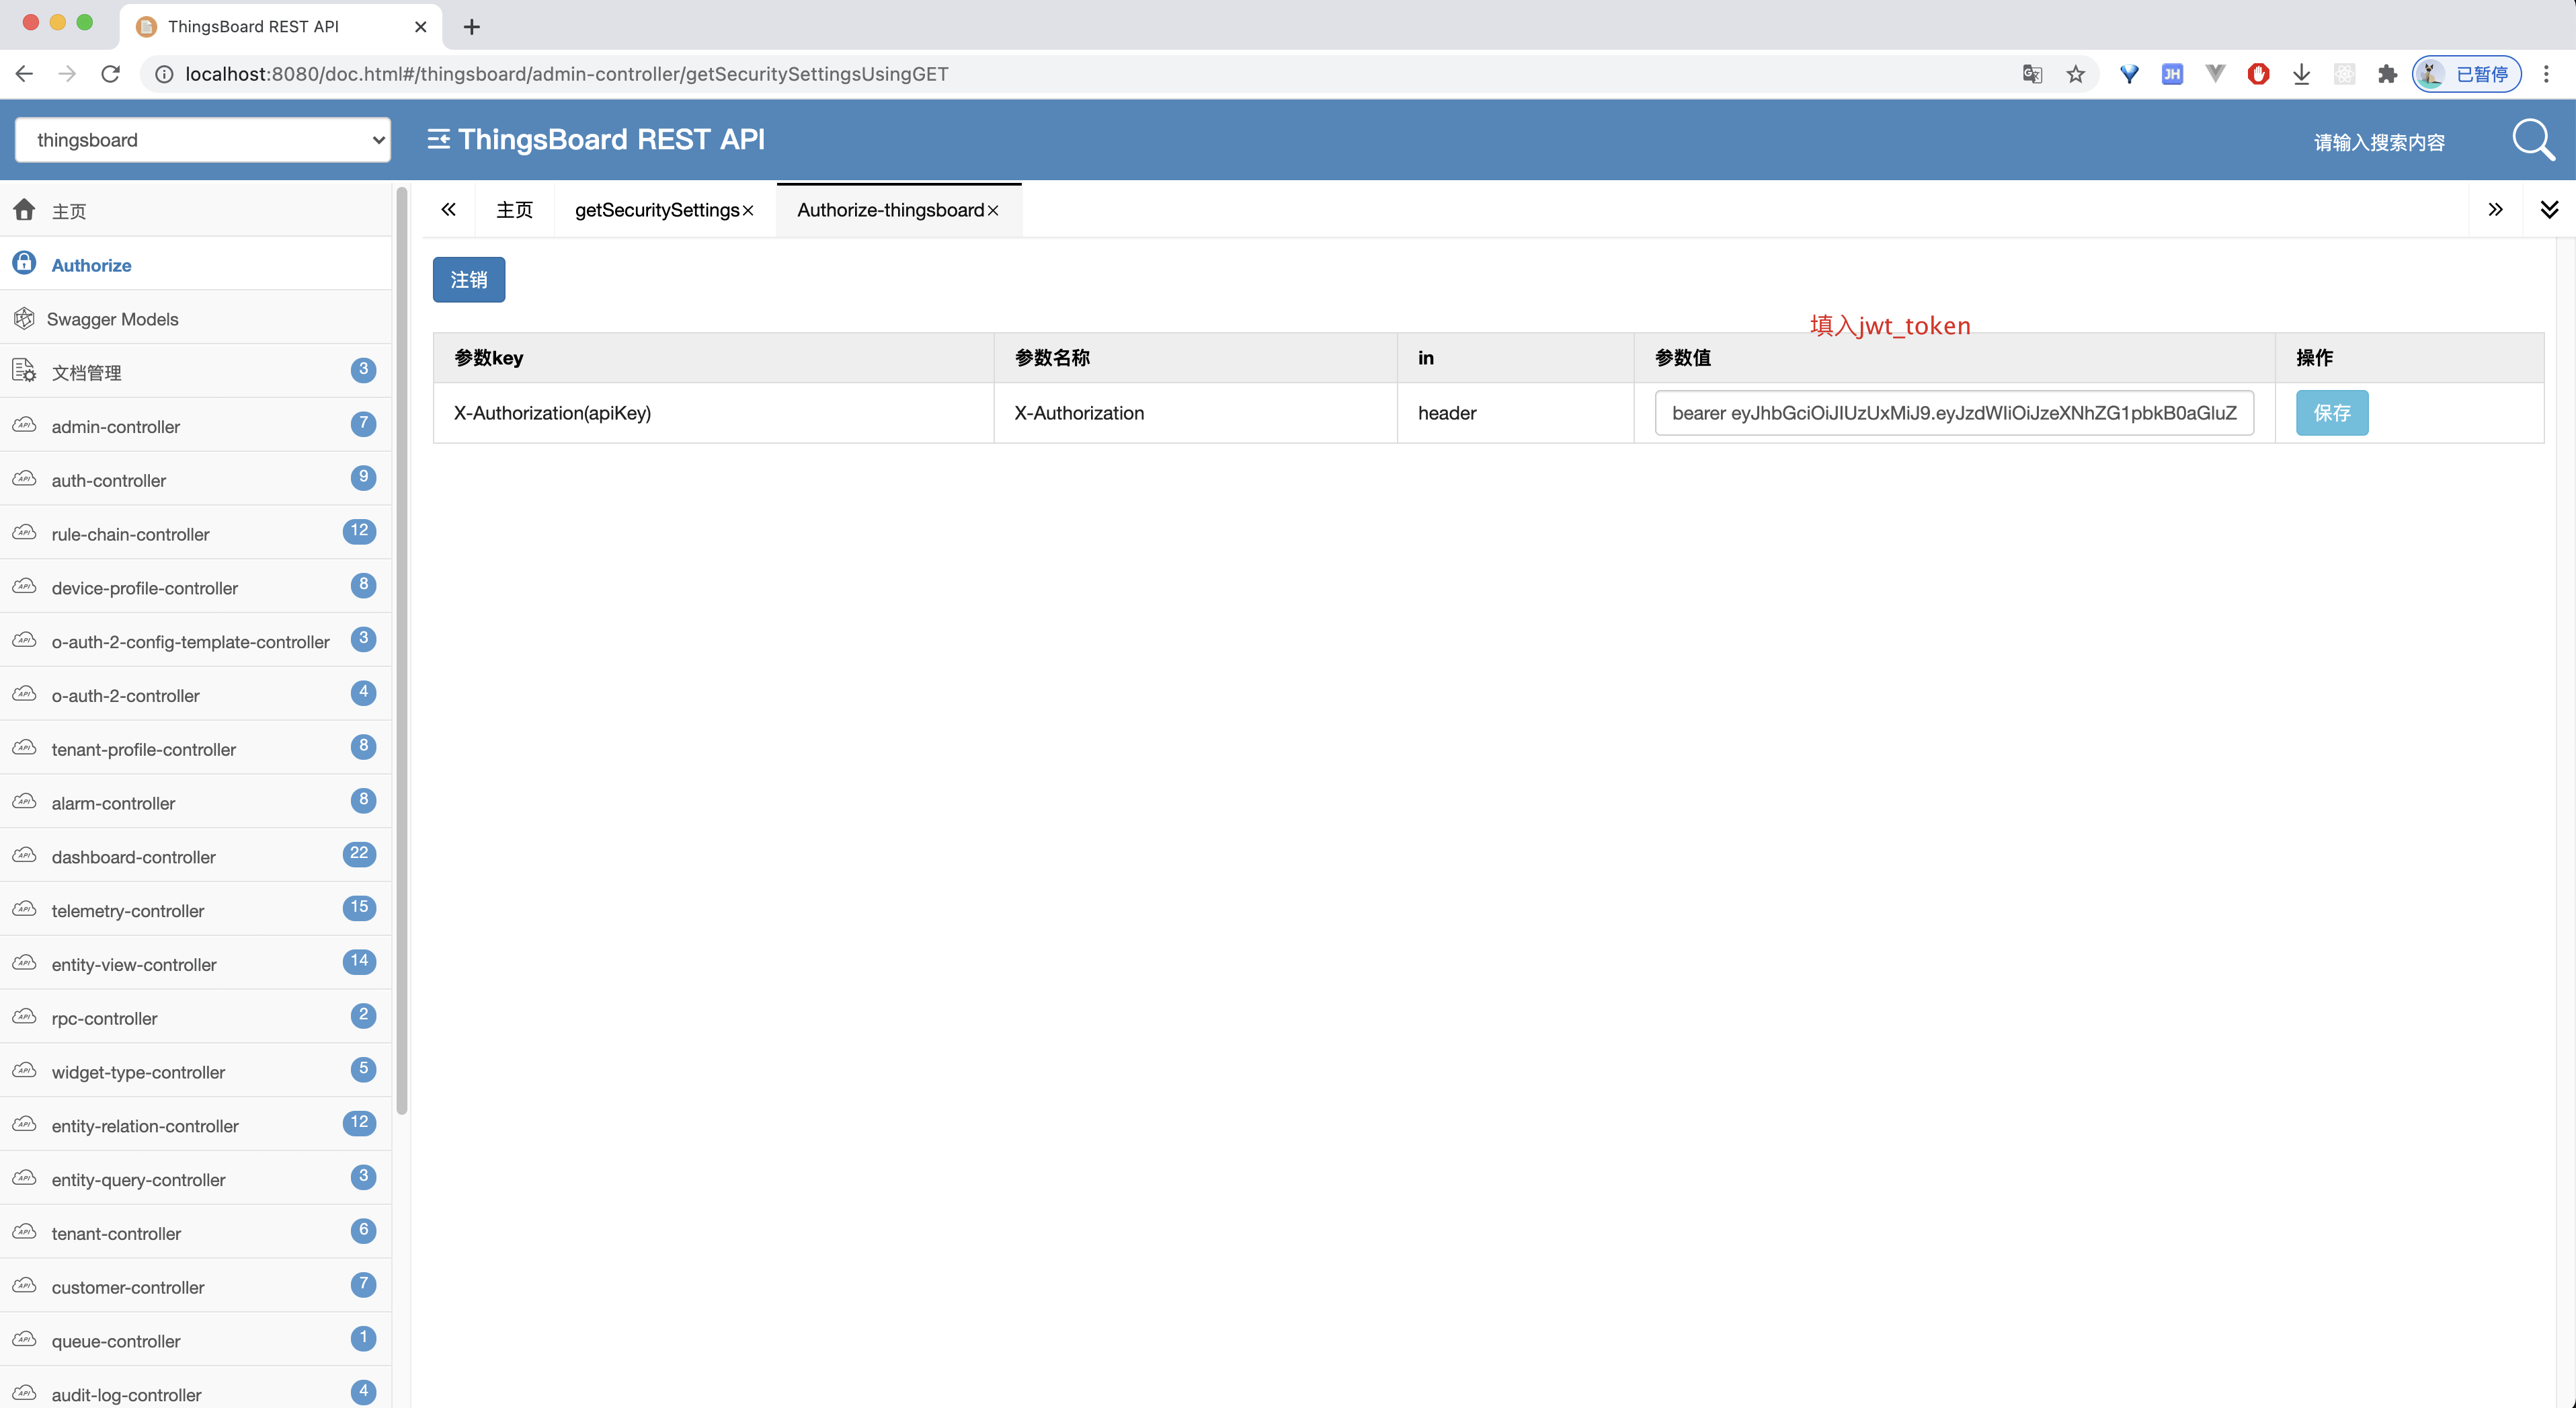Open Swagger Models in the sidebar menu

click(195, 318)
